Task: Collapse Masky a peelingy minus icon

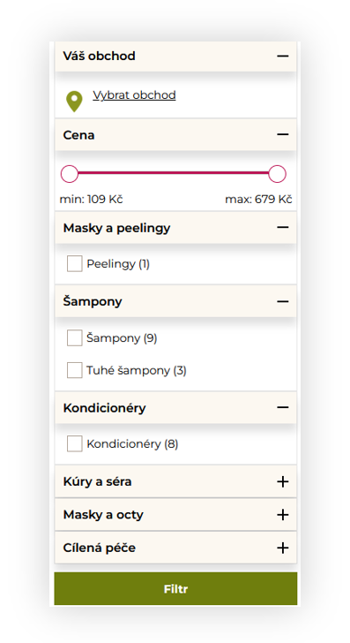Action: pyautogui.click(x=282, y=227)
